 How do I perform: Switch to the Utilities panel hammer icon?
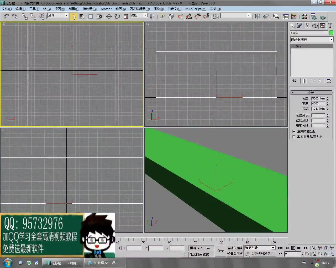point(330,25)
